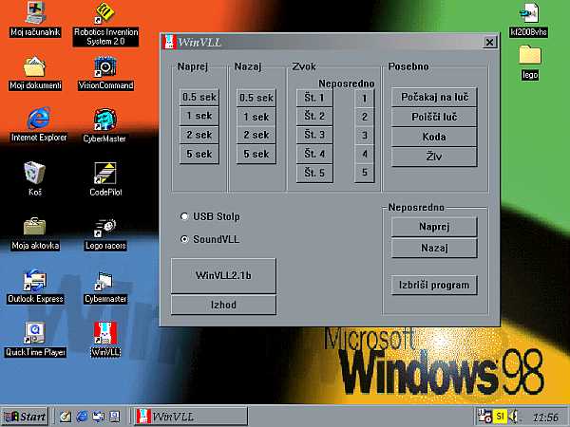The height and width of the screenshot is (427, 570).
Task: Click Nazaj 2 sek button
Action: (256, 135)
